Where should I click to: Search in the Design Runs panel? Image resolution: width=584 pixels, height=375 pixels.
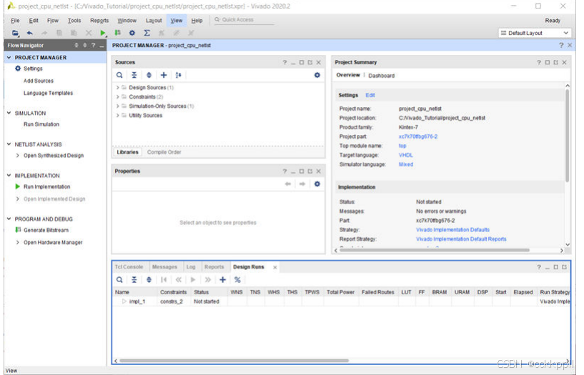[119, 280]
